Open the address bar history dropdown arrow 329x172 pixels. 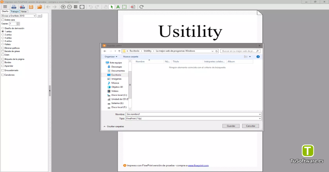(213, 51)
